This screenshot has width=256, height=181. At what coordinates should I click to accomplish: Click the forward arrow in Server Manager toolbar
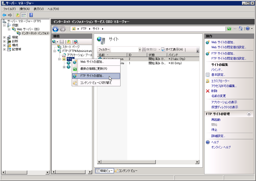tap(10, 15)
